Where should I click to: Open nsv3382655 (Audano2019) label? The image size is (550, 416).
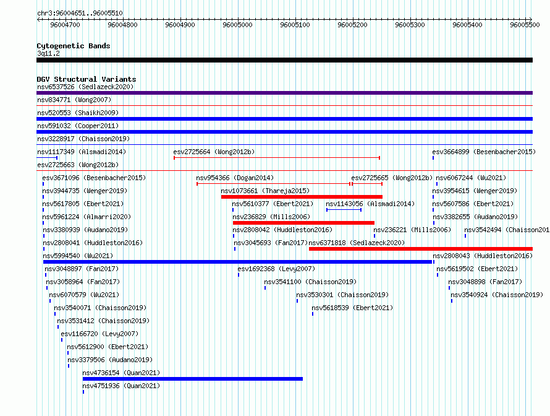coord(475,217)
